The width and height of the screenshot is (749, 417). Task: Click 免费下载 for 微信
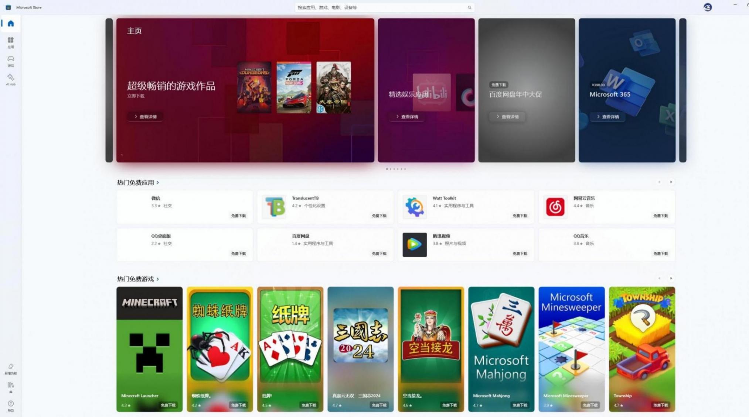[x=238, y=216]
